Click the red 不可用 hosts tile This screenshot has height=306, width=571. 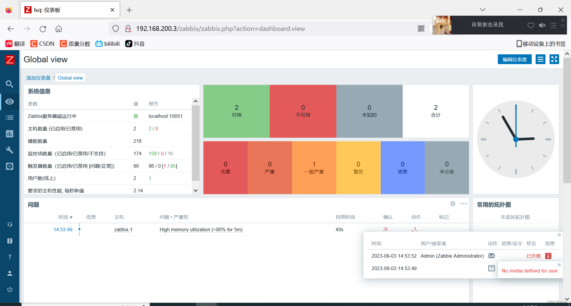(x=303, y=111)
